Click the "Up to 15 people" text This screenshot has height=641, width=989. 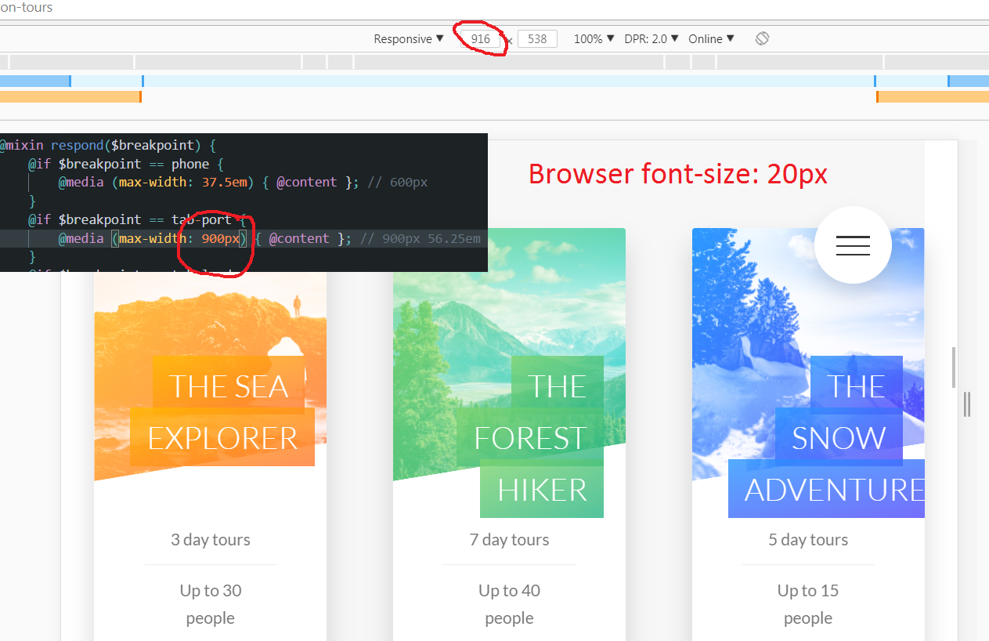(x=808, y=604)
